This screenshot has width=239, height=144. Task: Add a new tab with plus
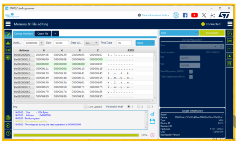pyautogui.click(x=55, y=34)
